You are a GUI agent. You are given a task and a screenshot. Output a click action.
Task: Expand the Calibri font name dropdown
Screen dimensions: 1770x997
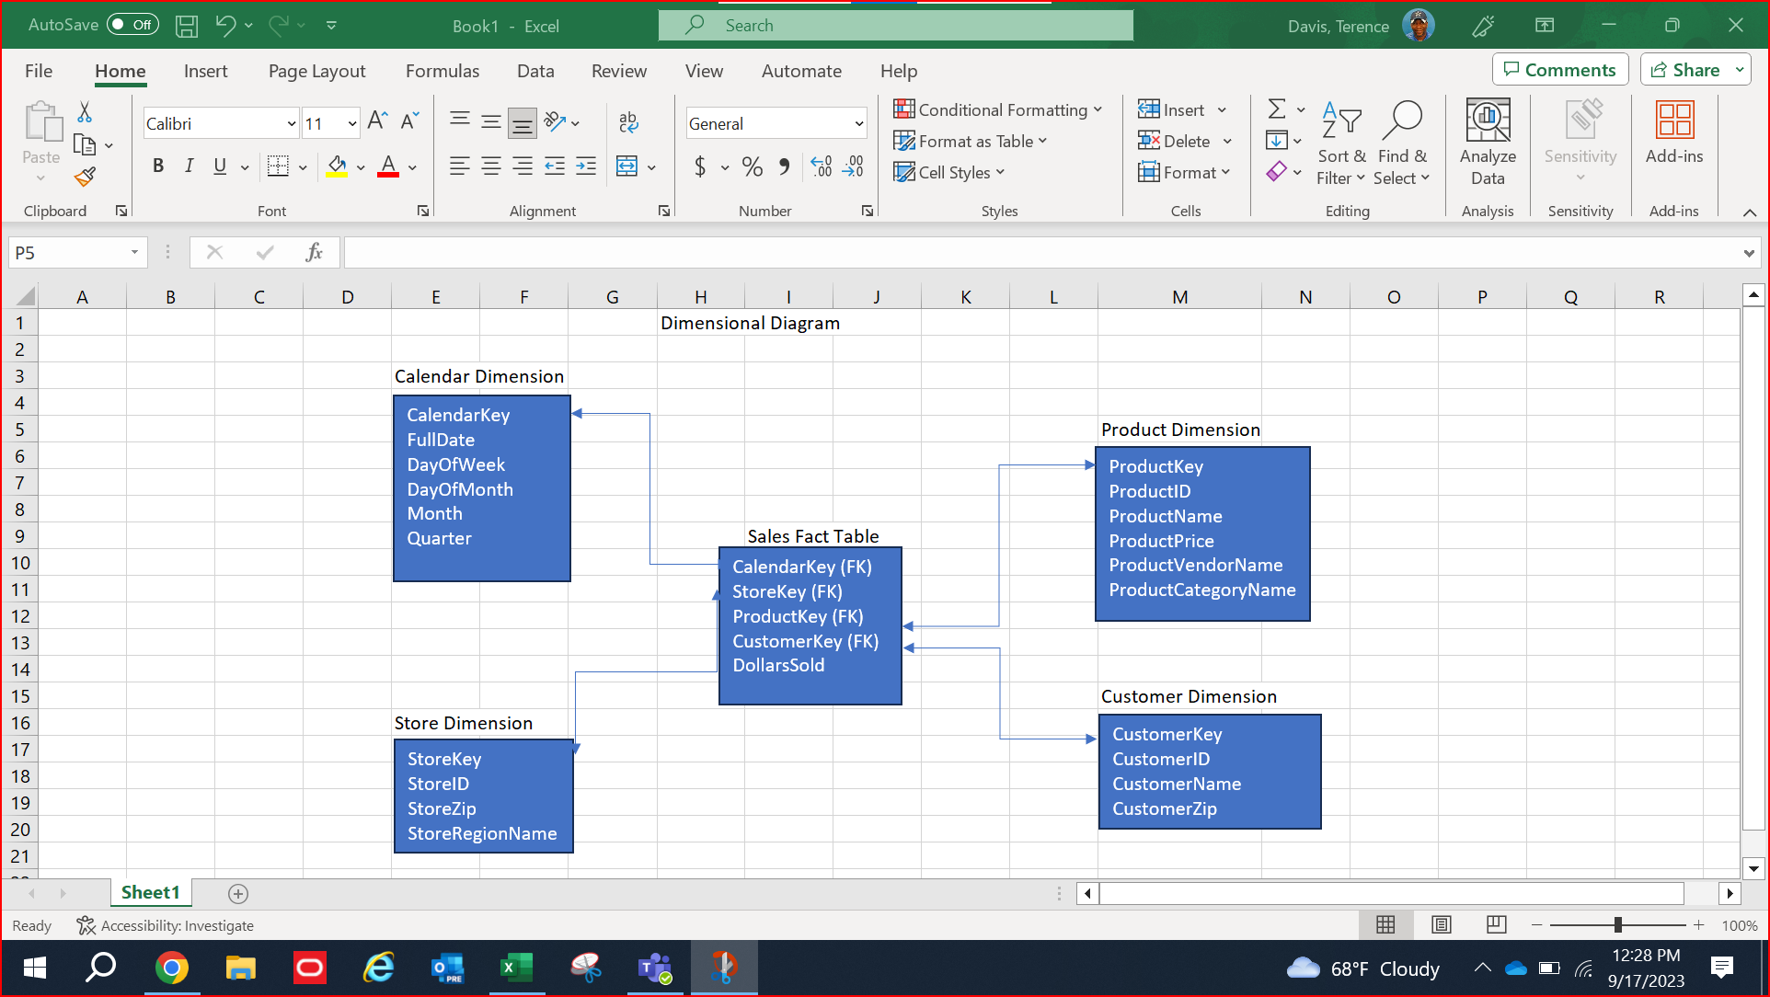(x=291, y=123)
